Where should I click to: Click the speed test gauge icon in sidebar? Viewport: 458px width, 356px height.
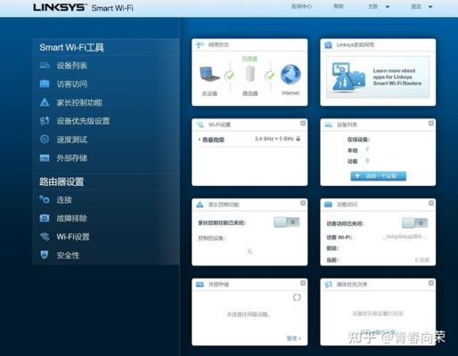45,139
